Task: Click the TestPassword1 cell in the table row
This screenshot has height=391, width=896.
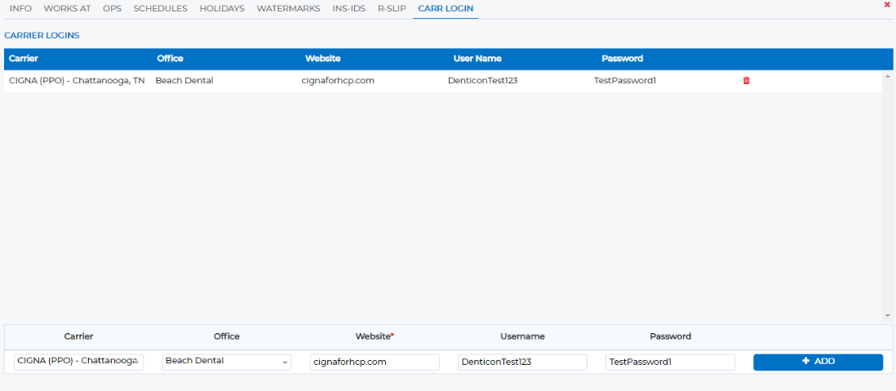Action: point(624,81)
